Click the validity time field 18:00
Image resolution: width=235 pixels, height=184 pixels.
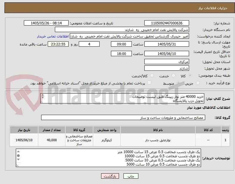coord(121,54)
